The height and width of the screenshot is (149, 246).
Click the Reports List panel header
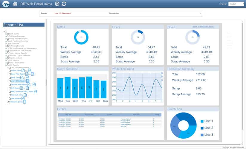(24, 25)
